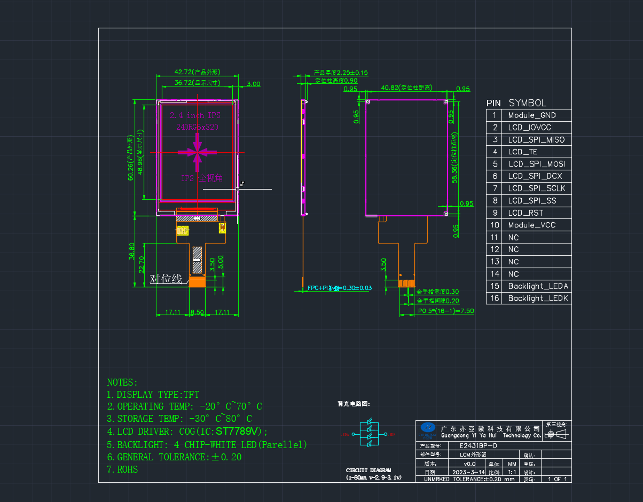Click the "1.DISPLAY TYPE:TFT" note
Viewport: 643px width, 502px height.
tap(153, 395)
